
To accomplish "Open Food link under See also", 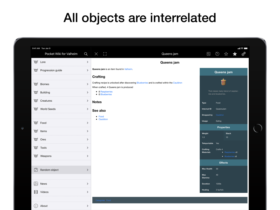I will click(x=101, y=116).
